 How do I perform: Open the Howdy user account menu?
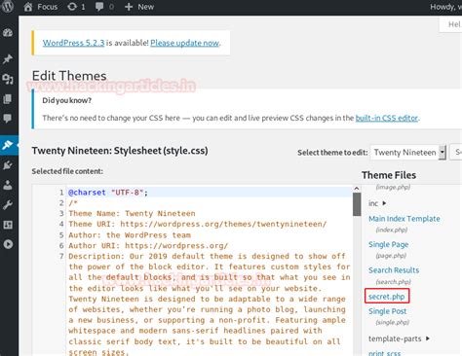pyautogui.click(x=445, y=7)
